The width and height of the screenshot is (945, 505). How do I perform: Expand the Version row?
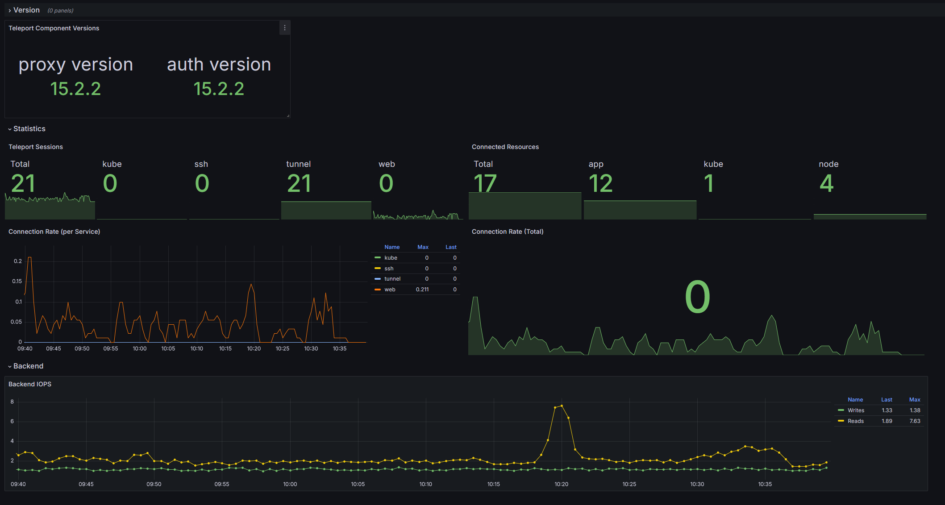coord(26,10)
